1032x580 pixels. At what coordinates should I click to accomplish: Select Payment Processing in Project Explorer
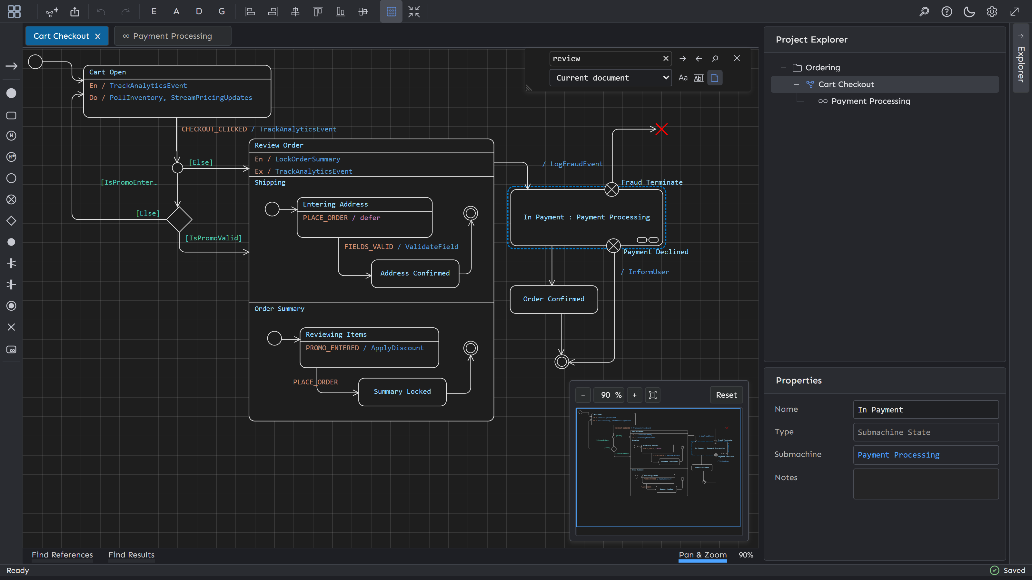870,101
